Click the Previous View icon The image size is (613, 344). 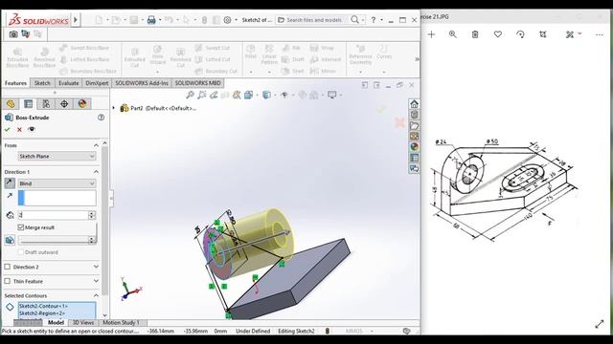pyautogui.click(x=214, y=95)
